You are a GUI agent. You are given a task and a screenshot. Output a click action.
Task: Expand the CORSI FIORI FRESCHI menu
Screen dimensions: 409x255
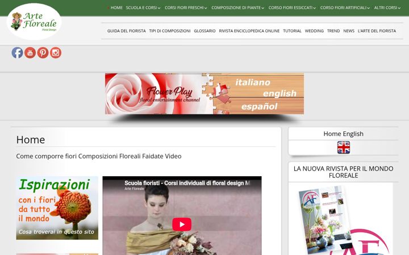click(186, 8)
